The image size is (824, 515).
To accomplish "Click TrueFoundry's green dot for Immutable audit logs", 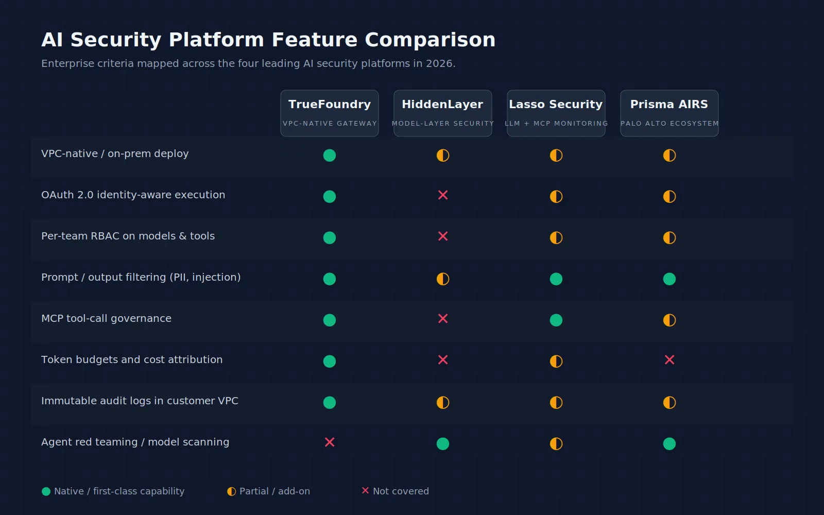I will pos(330,402).
